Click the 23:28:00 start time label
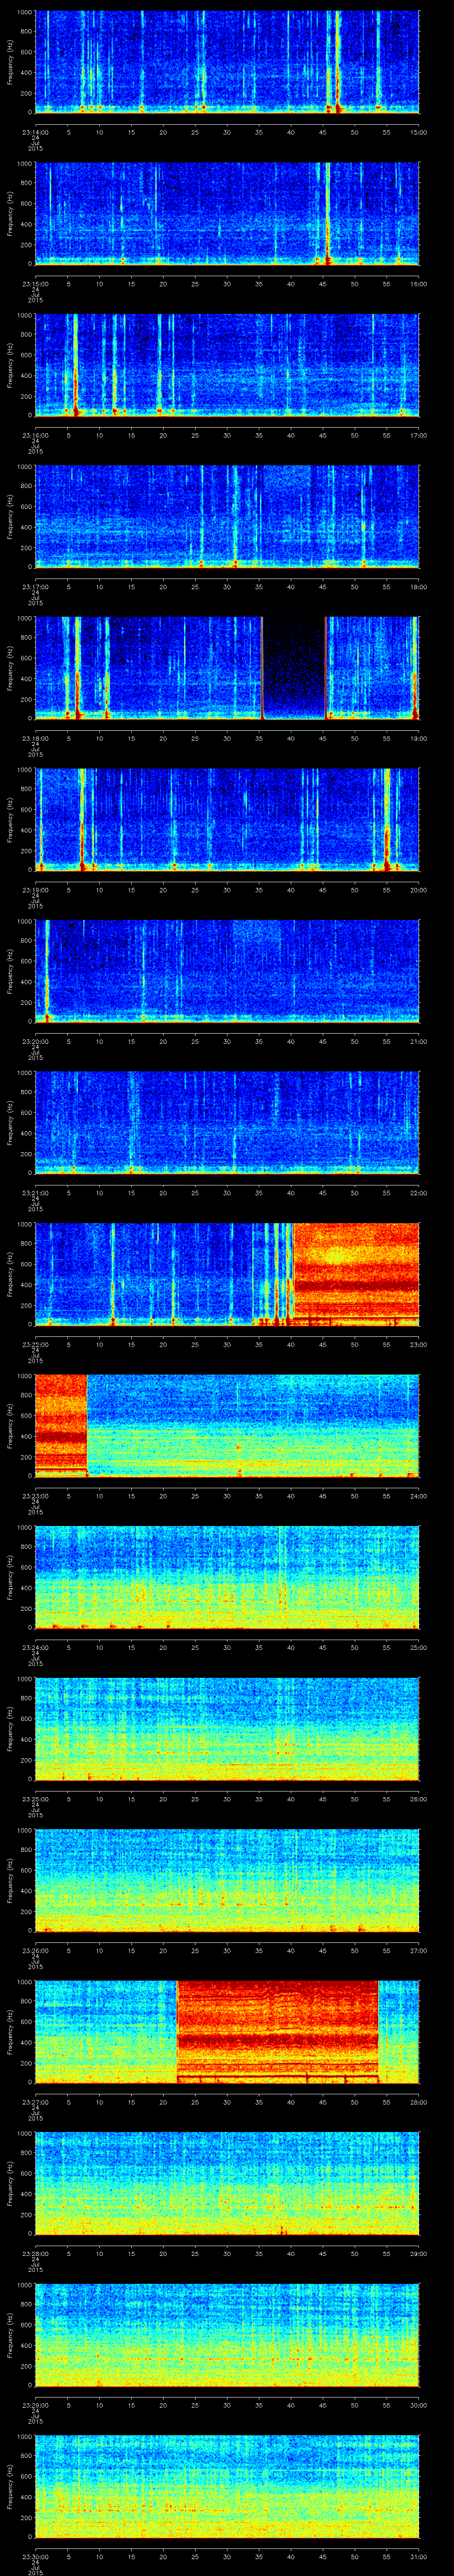This screenshot has width=454, height=2576. (x=35, y=2253)
